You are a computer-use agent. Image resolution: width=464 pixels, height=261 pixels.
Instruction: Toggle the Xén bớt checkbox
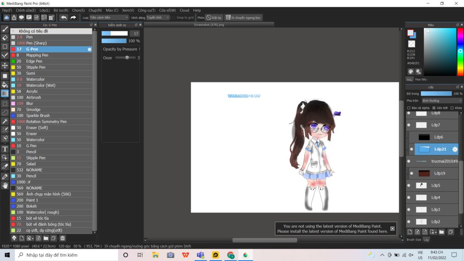(434, 108)
